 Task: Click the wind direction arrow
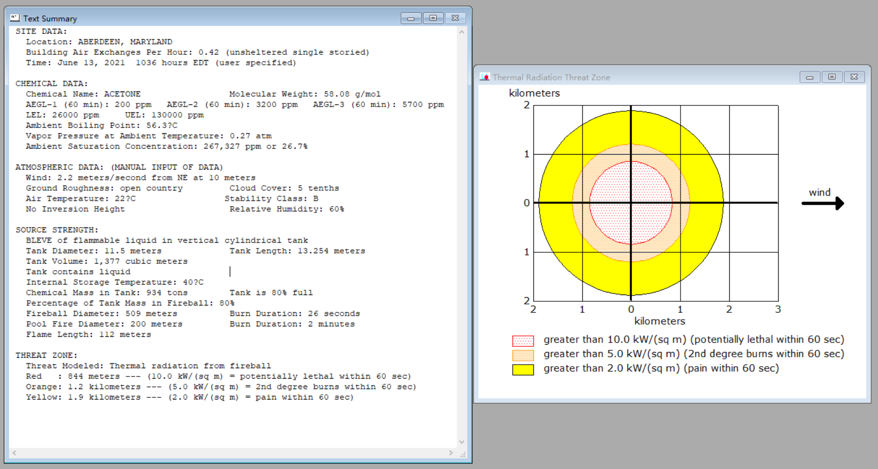click(x=823, y=203)
